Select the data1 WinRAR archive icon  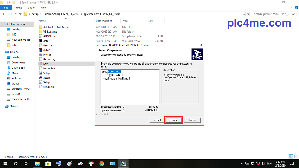(41, 41)
